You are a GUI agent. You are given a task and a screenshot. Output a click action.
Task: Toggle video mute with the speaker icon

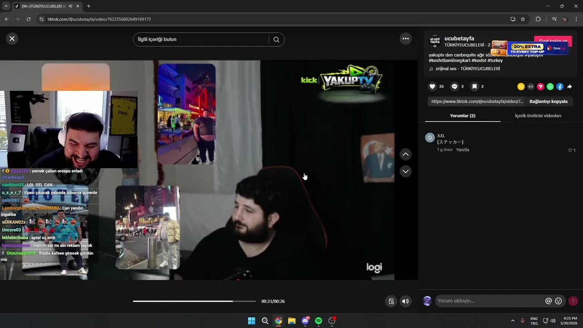click(405, 301)
